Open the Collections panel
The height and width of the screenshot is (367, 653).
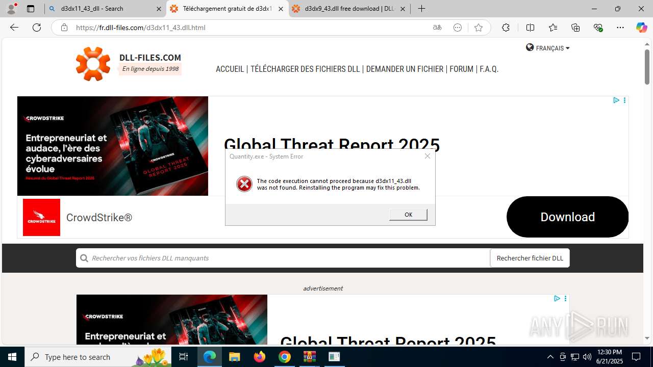pos(575,28)
